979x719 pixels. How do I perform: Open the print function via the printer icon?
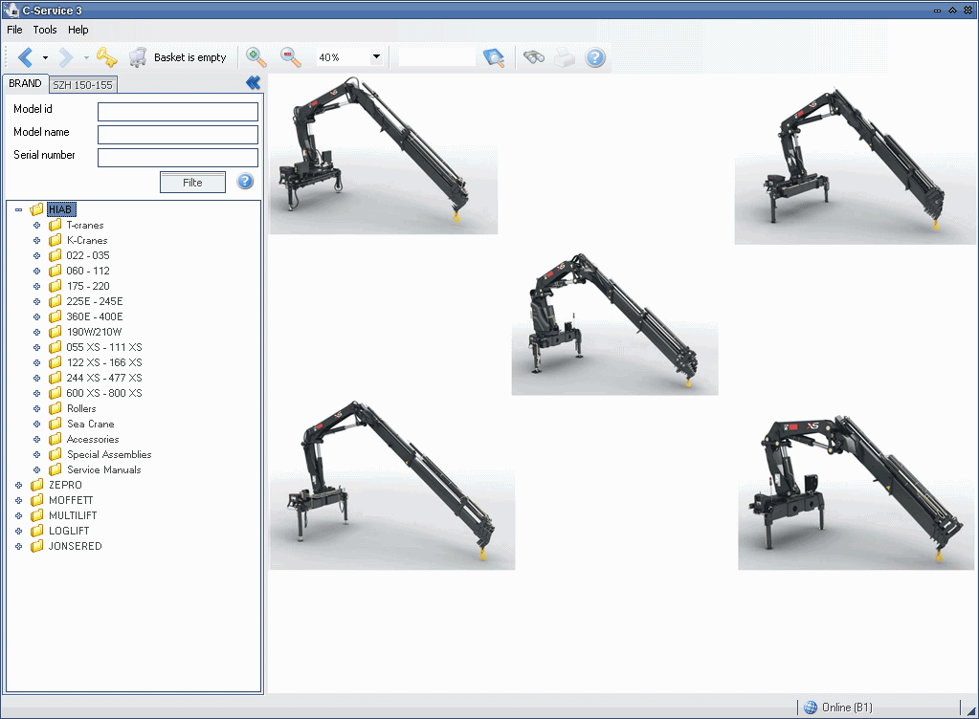tap(563, 56)
